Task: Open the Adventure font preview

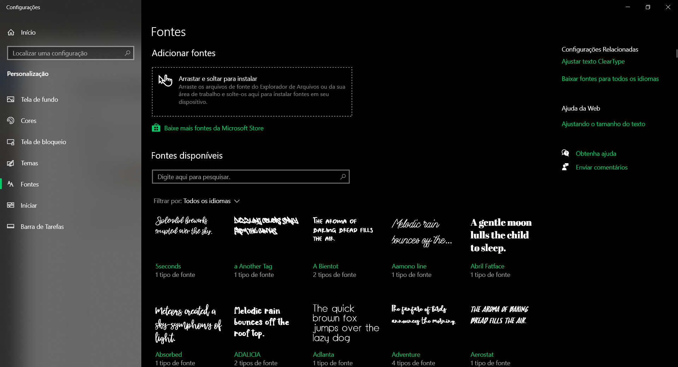Action: 424,314
